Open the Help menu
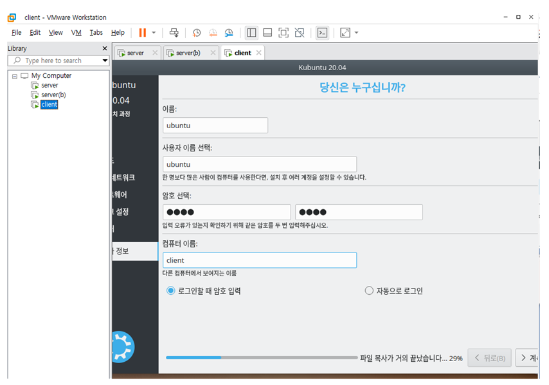The height and width of the screenshot is (385, 549). click(118, 33)
